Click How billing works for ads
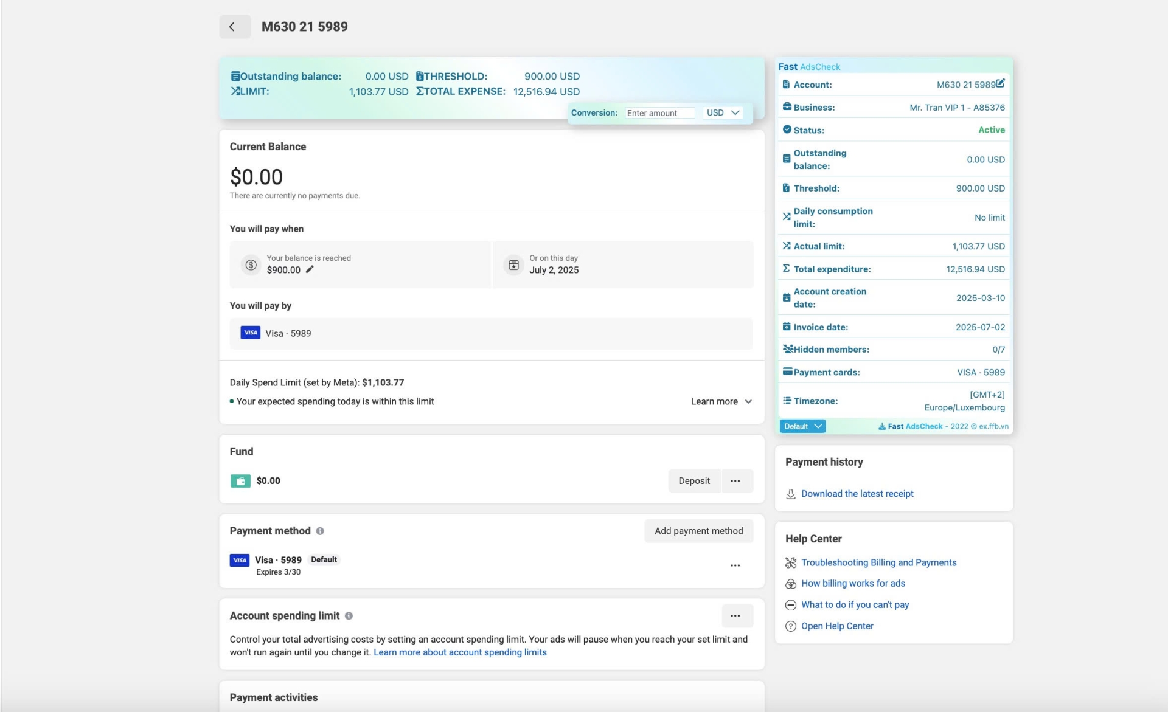1168x712 pixels. tap(853, 583)
